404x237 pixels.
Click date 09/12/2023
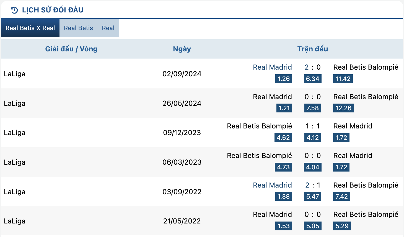click(182, 133)
